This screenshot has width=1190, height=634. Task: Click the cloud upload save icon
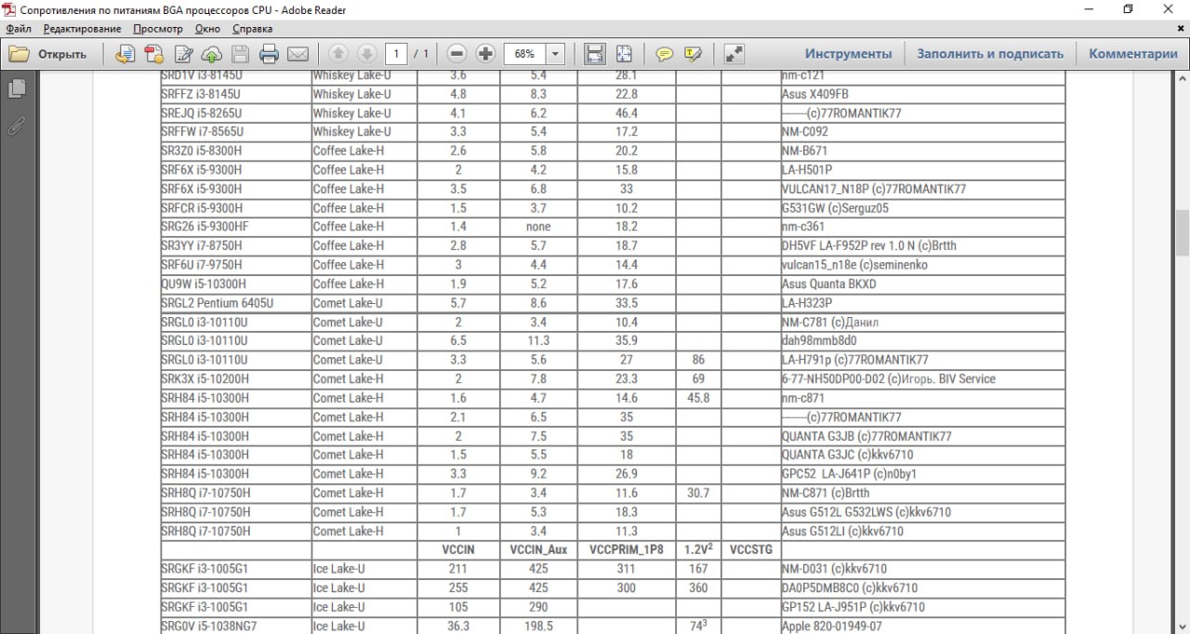[x=212, y=54]
